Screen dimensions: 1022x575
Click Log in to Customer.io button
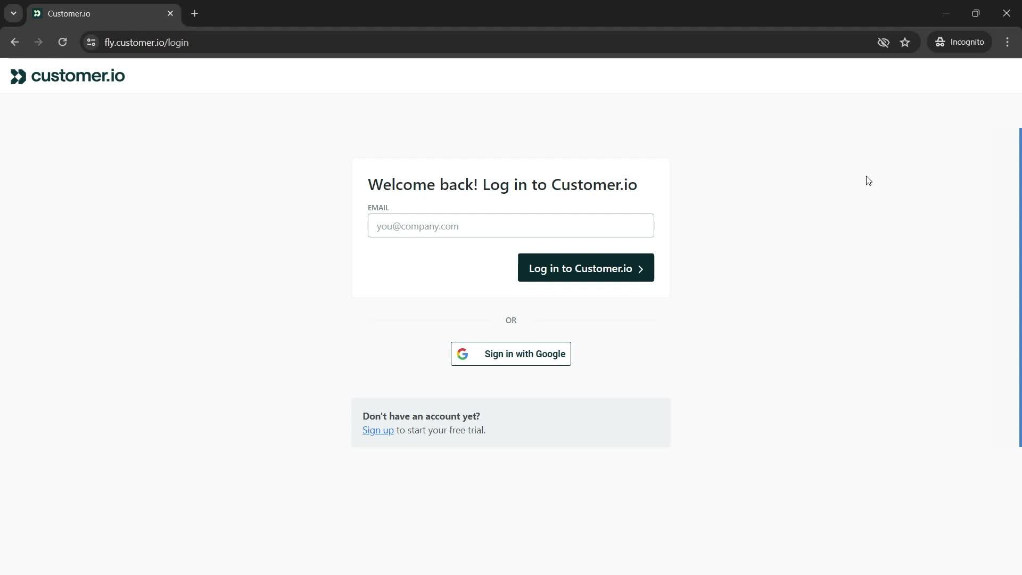[586, 268]
